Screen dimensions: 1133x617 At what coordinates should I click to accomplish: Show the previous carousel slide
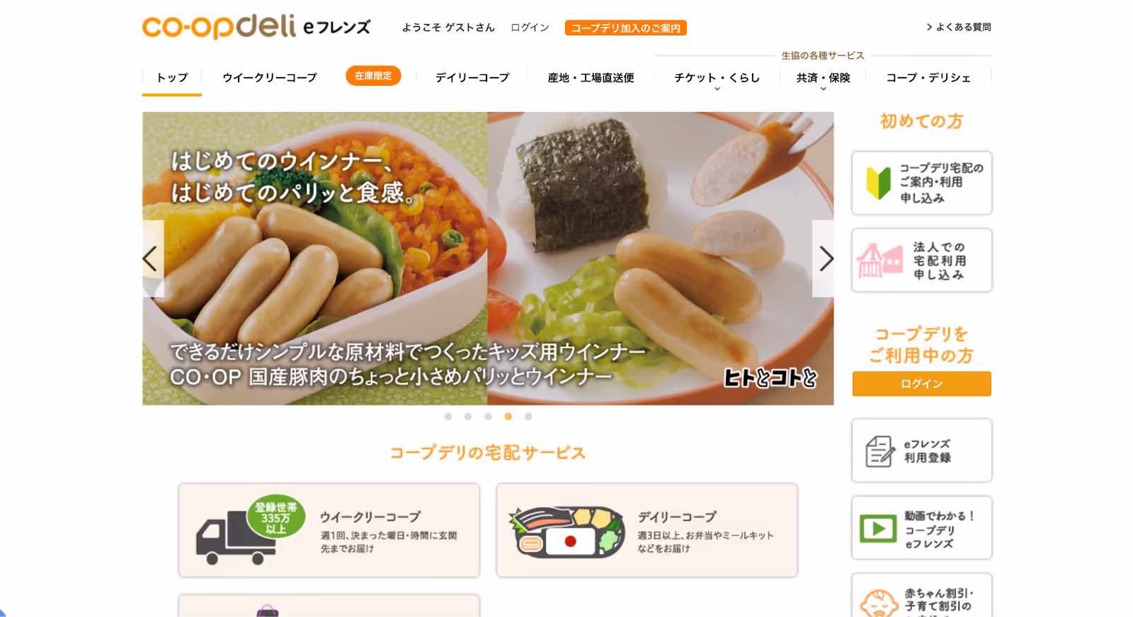152,259
